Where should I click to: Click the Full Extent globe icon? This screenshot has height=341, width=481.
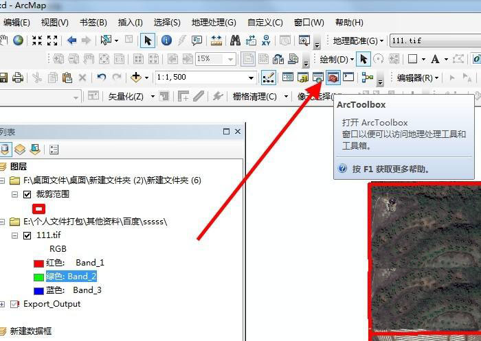pyautogui.click(x=18, y=40)
